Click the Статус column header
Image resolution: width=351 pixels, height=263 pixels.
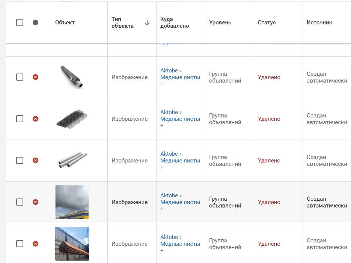[x=267, y=23]
